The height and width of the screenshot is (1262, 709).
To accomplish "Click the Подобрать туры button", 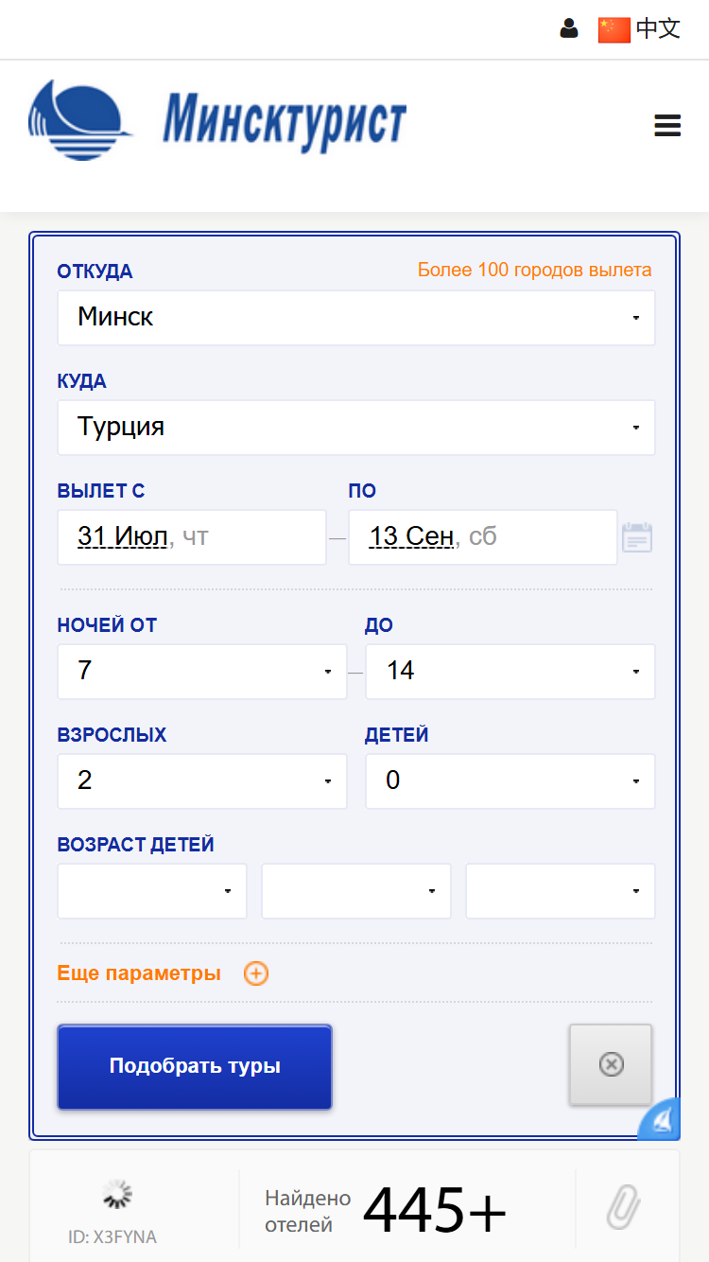I will pos(195,1066).
